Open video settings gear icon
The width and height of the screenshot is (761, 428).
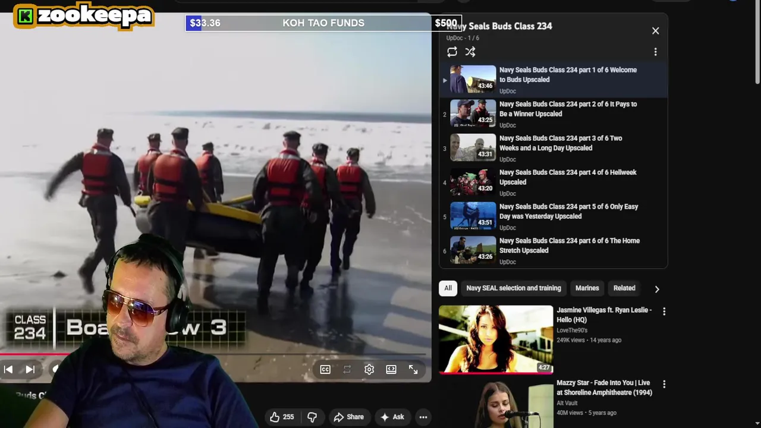coord(369,369)
